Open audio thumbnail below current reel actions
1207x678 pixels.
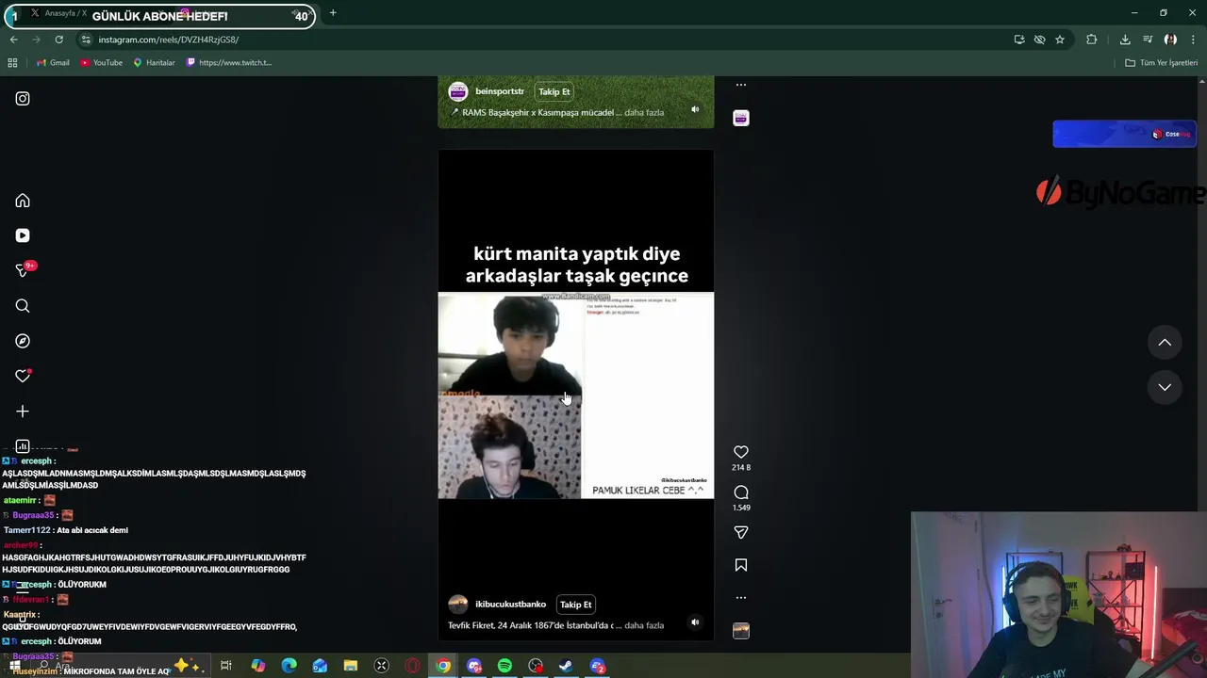tap(741, 630)
